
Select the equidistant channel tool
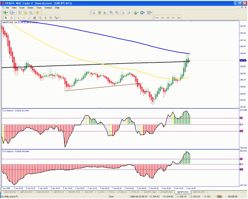(34, 18)
